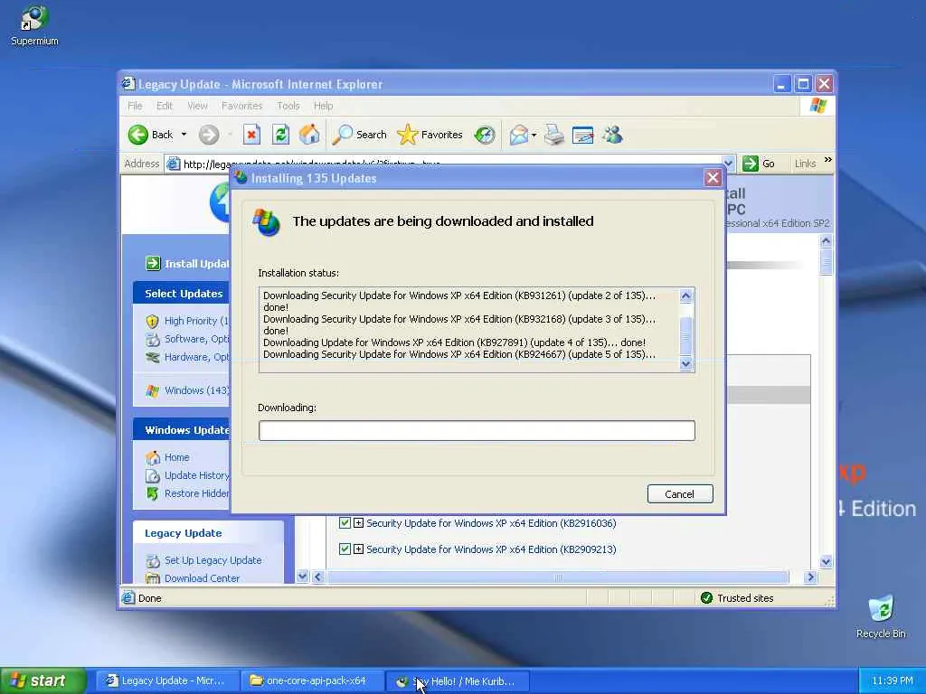Click the High Priority updates link
The image size is (926, 694).
(196, 321)
